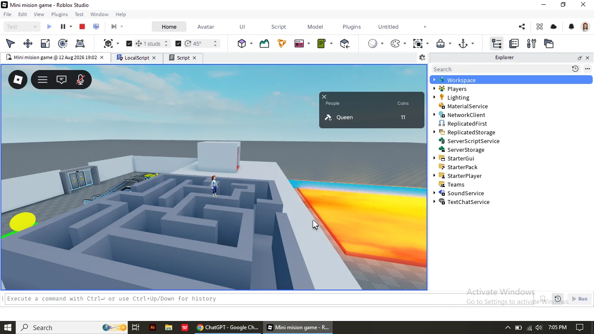Open the Assistant atom icon
Image resolution: width=594 pixels, height=334 pixels.
coord(540,27)
